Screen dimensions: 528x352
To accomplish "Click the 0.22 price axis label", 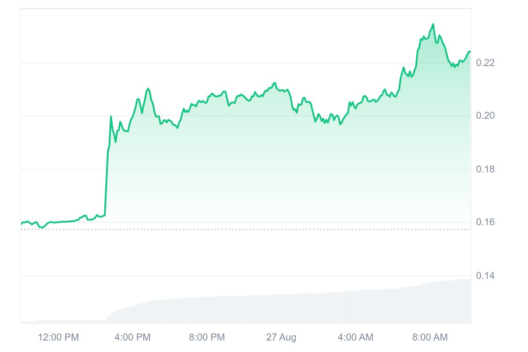I will pyautogui.click(x=485, y=63).
